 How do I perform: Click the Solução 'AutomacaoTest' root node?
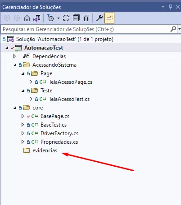pos(65,39)
